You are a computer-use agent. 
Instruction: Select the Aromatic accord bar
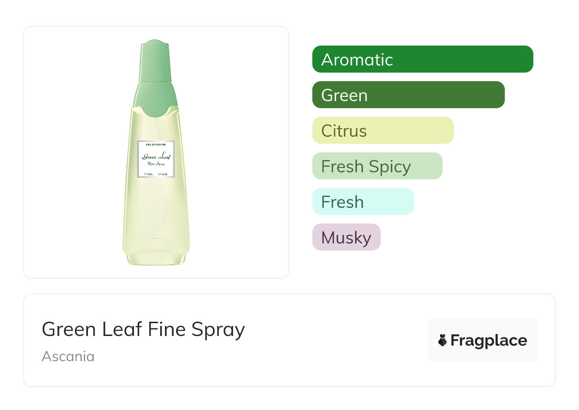(x=423, y=59)
